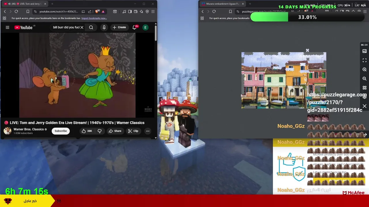Share the YouTube page from address bar

90,11
